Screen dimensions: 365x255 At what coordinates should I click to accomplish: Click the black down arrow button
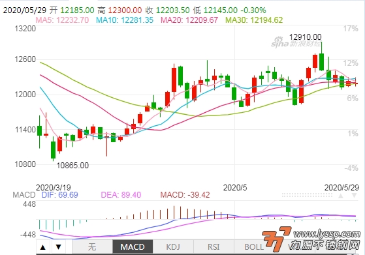58,247
